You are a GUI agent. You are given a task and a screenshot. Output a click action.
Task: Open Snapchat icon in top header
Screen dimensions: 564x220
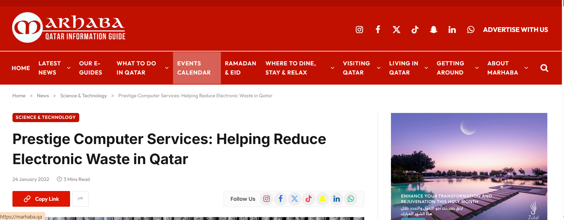433,30
